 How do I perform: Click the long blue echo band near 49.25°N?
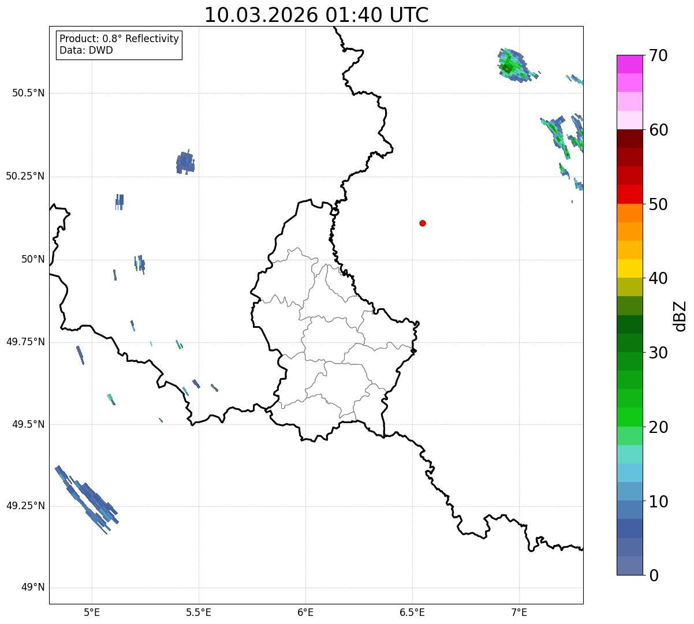pos(87,500)
